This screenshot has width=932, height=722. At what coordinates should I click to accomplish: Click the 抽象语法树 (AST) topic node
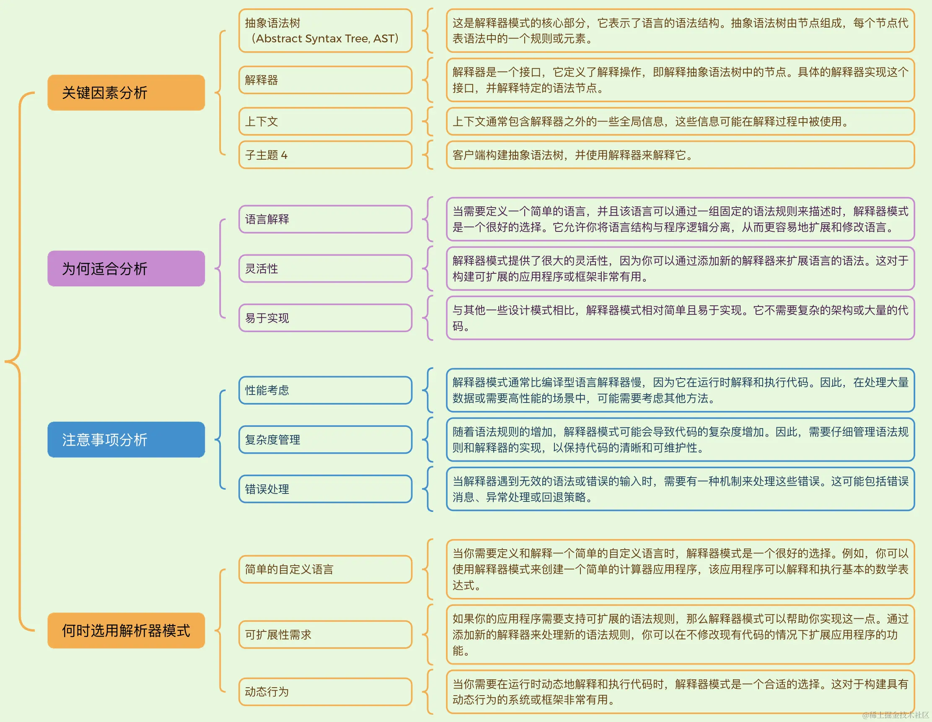click(325, 31)
